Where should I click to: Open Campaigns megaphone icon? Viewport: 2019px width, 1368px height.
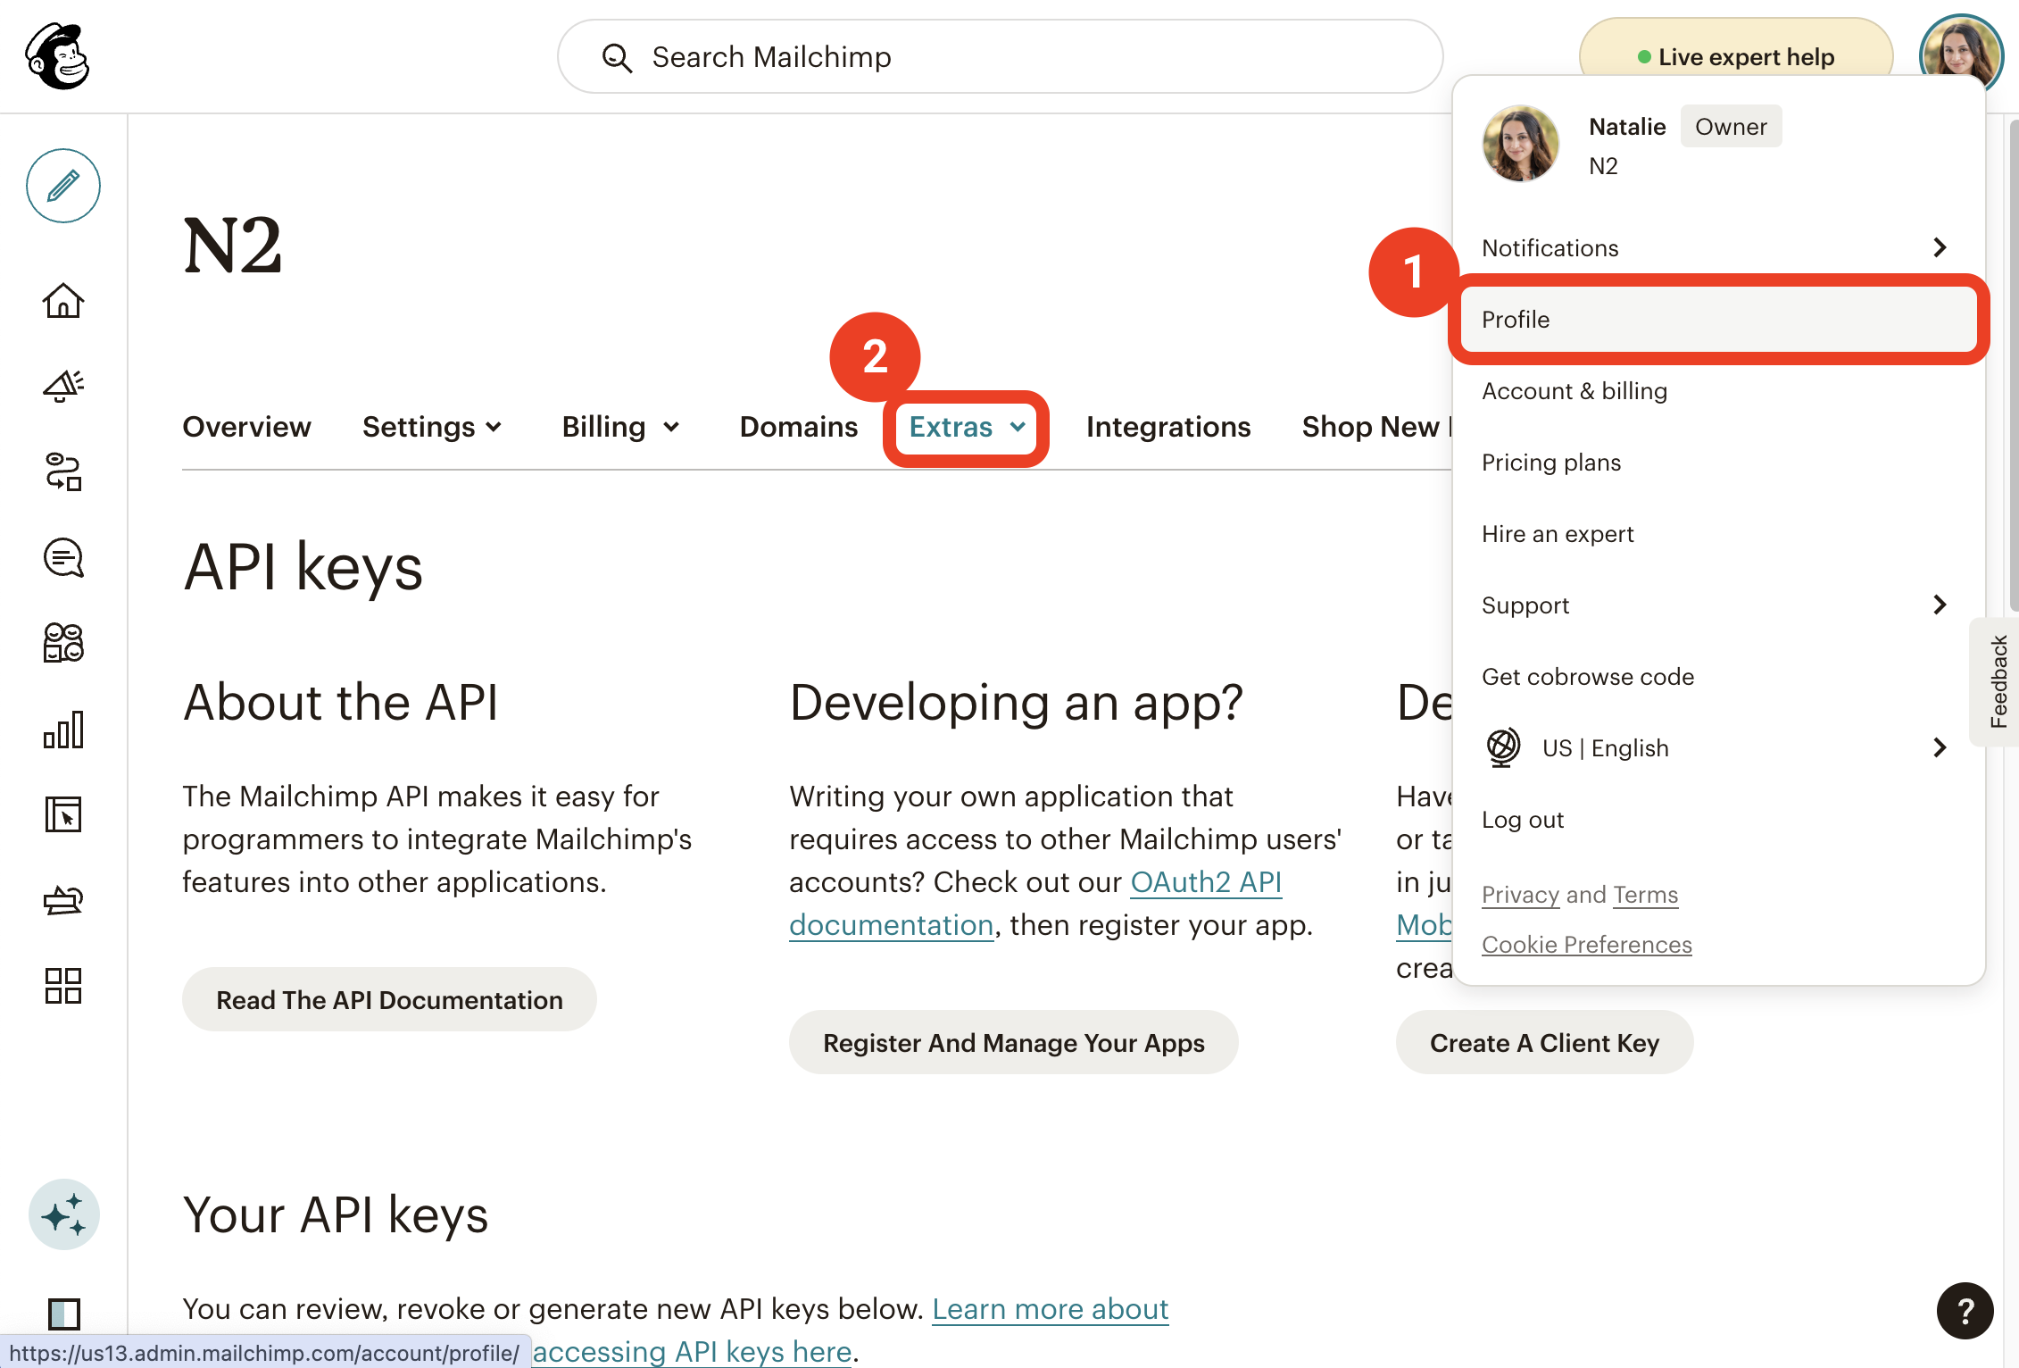pos(62,386)
